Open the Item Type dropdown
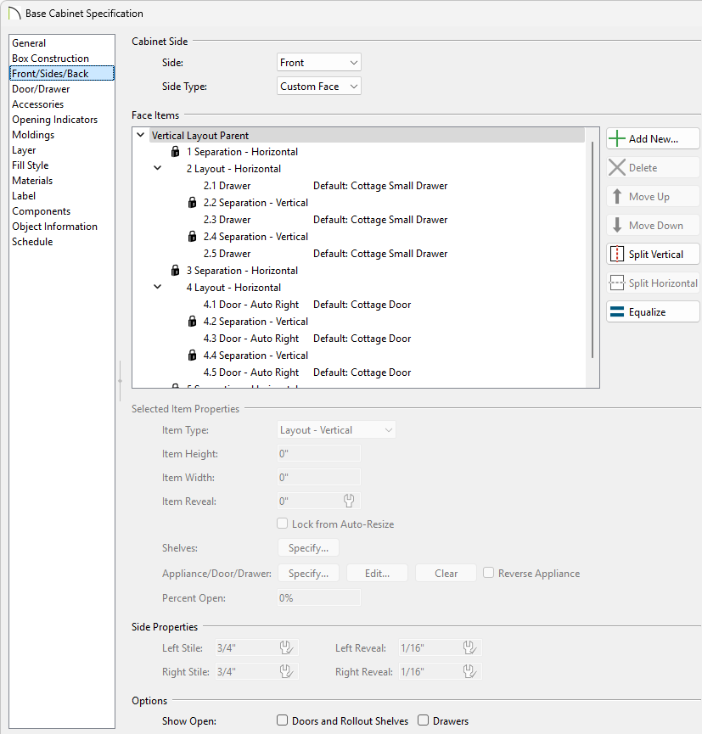This screenshot has width=702, height=734. point(336,429)
